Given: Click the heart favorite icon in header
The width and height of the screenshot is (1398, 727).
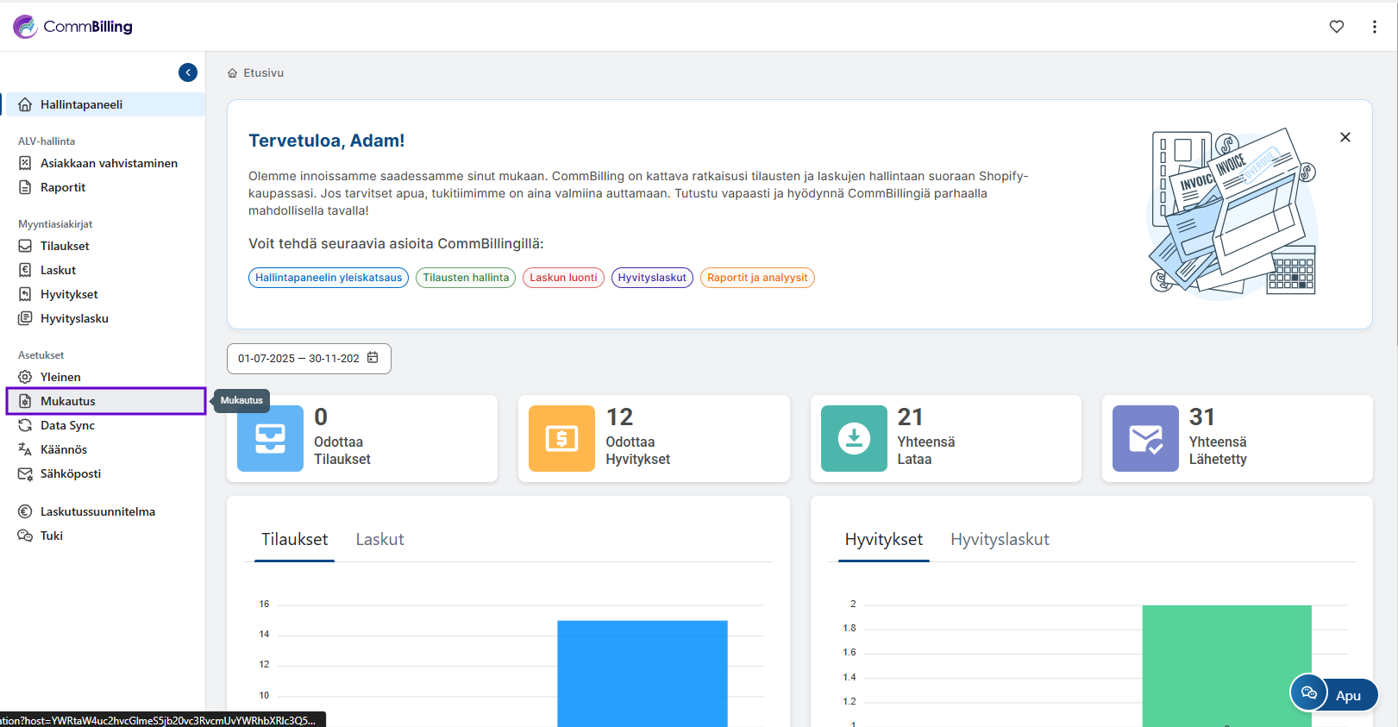Looking at the screenshot, I should [1336, 27].
